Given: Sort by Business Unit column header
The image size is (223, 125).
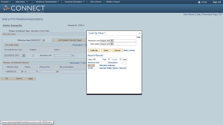Looking at the screenshot, I should [x=93, y=62].
